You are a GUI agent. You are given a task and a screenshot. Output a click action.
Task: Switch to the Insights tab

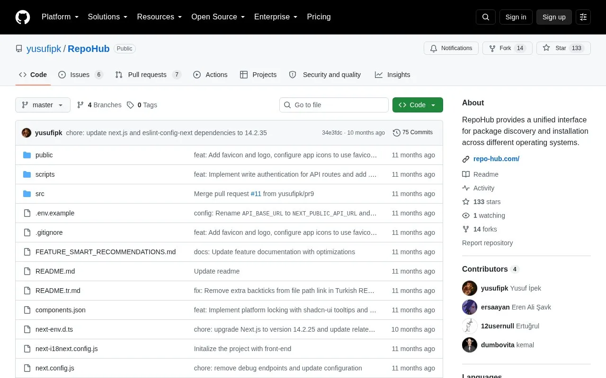tap(392, 75)
